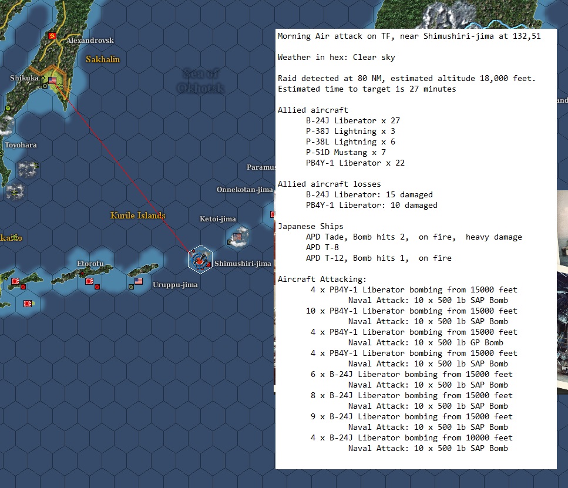Click the 'Raid detected at 80 NM' line
The width and height of the screenshot is (568, 488).
tap(406, 78)
